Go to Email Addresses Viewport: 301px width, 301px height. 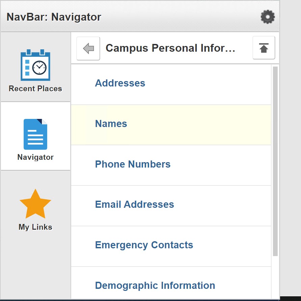(x=134, y=204)
